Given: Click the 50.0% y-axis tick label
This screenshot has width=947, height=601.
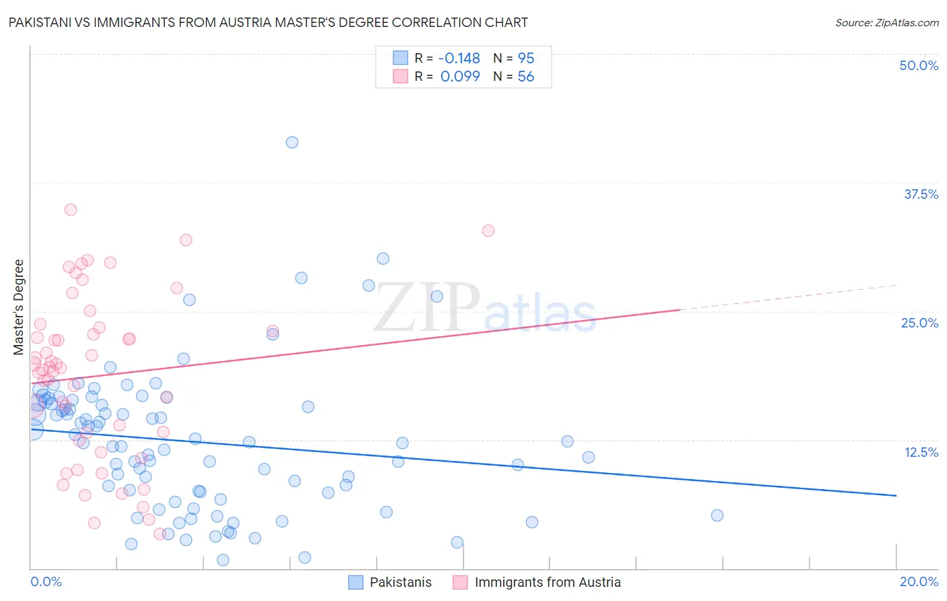Looking at the screenshot, I should point(919,65).
